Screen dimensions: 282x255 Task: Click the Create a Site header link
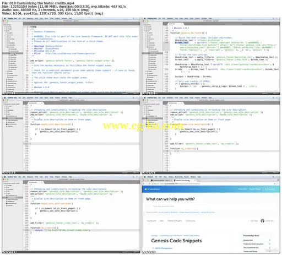(242, 189)
